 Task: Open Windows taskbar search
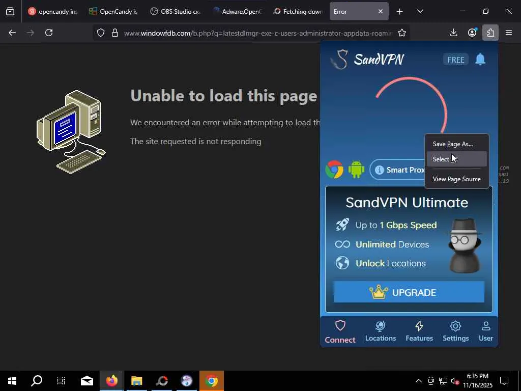point(37,381)
